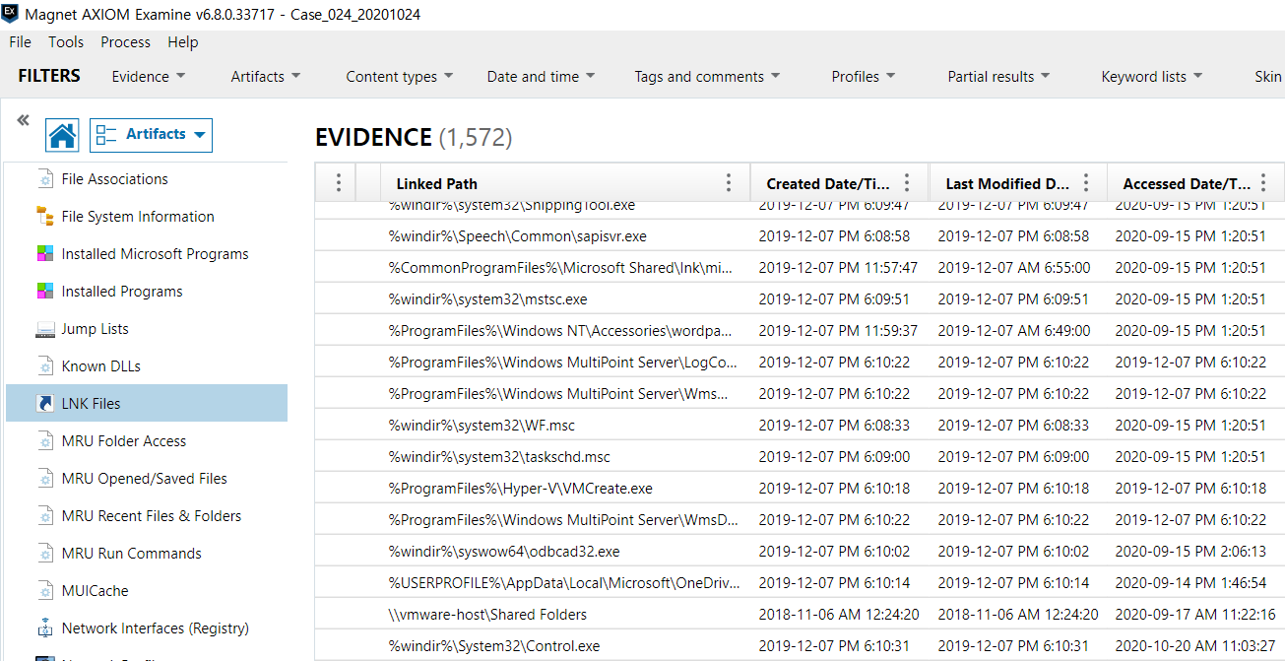The height and width of the screenshot is (661, 1285).
Task: Click the Known DLLs icon
Action: point(44,366)
